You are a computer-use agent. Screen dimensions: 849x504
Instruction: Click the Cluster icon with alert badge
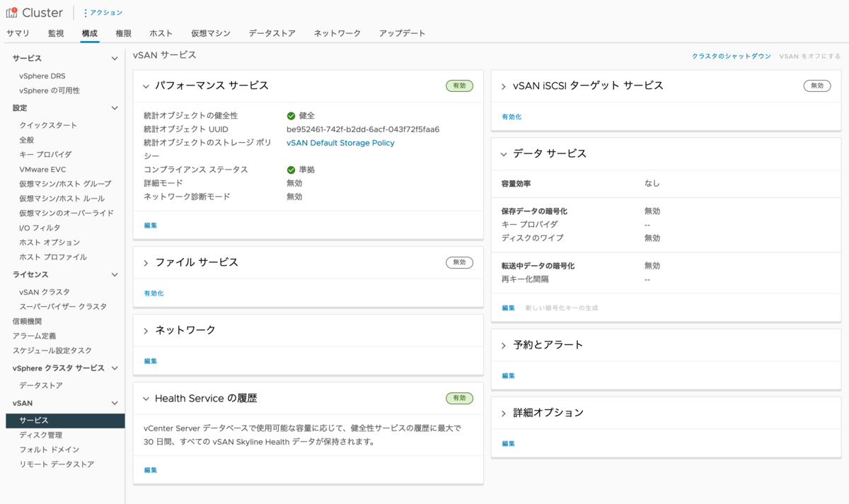pos(11,12)
